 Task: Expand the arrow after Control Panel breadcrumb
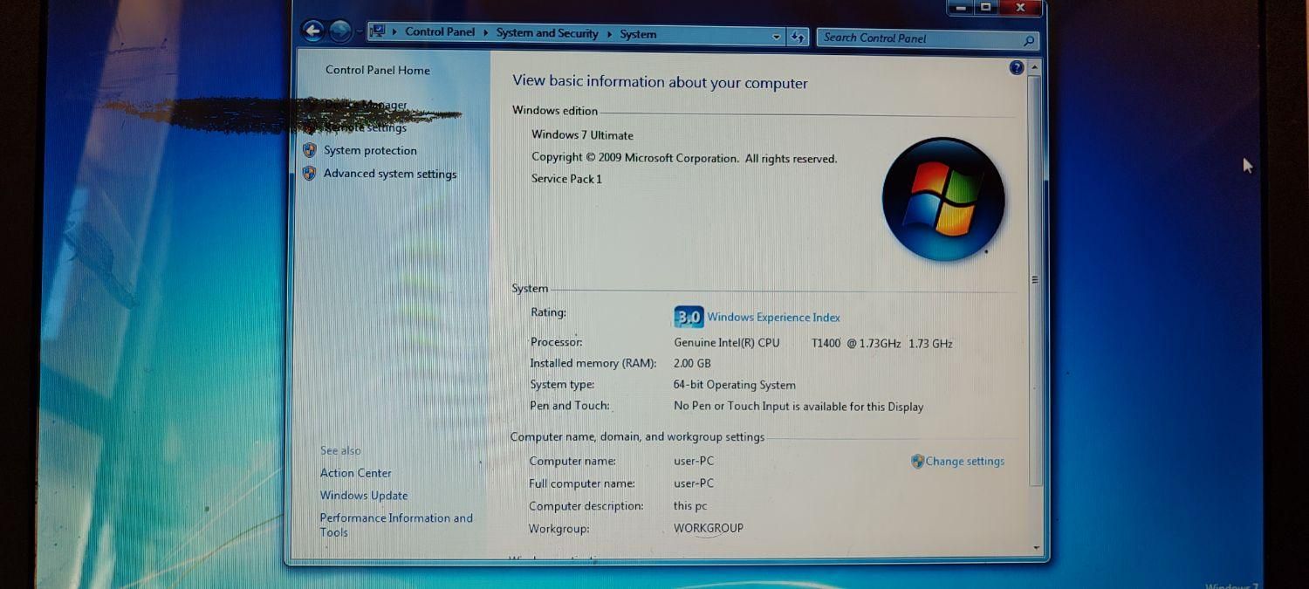click(486, 33)
